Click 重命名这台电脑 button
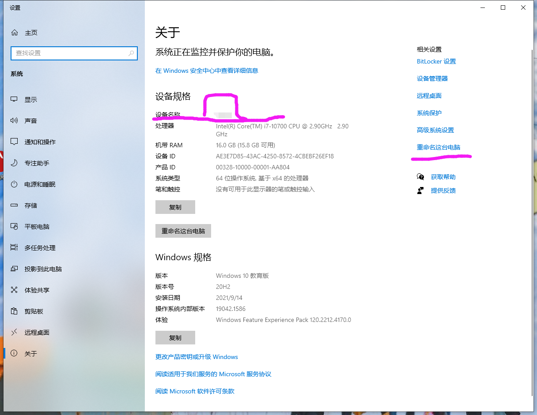The image size is (537, 415). point(183,231)
